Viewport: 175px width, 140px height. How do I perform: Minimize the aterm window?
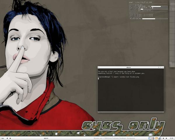tap(159, 67)
